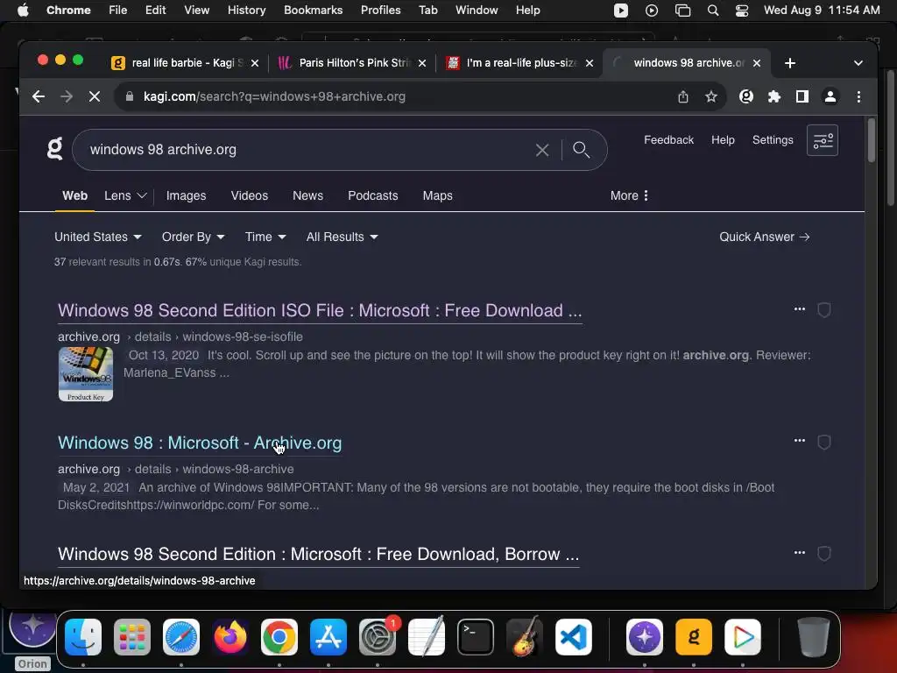897x673 pixels.
Task: Open the search controls sliders icon
Action: click(x=822, y=140)
